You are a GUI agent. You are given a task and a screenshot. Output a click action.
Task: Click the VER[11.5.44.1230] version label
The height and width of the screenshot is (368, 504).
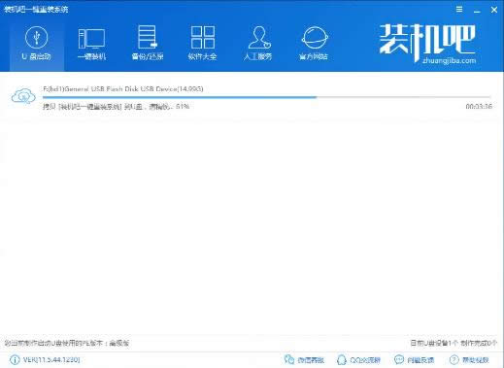[51, 359]
